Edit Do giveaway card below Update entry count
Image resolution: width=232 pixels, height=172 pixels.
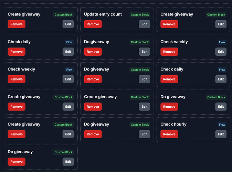tap(145, 52)
